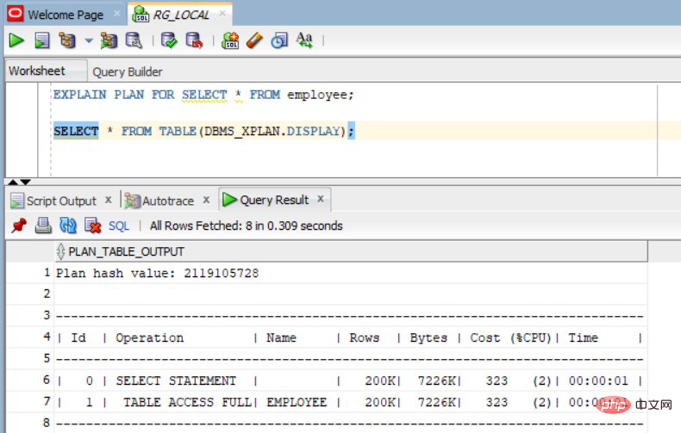Pin the query result with the pushpin icon
Viewport: 681px width, 433px height.
18,226
